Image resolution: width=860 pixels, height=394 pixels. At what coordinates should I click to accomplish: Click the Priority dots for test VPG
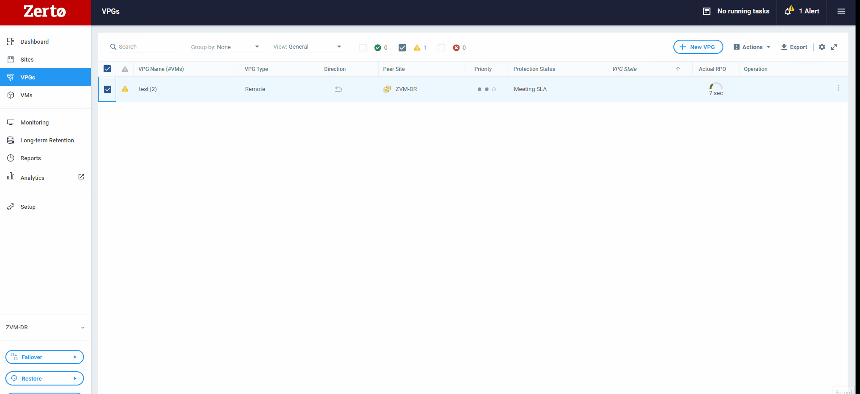[x=486, y=89]
